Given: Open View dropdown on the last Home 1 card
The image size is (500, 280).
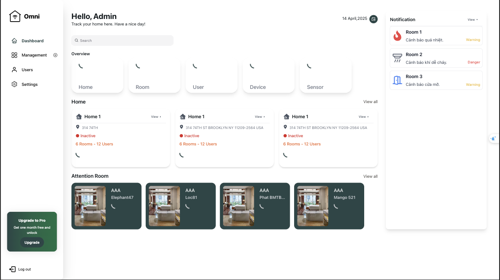Looking at the screenshot, I should click(363, 117).
